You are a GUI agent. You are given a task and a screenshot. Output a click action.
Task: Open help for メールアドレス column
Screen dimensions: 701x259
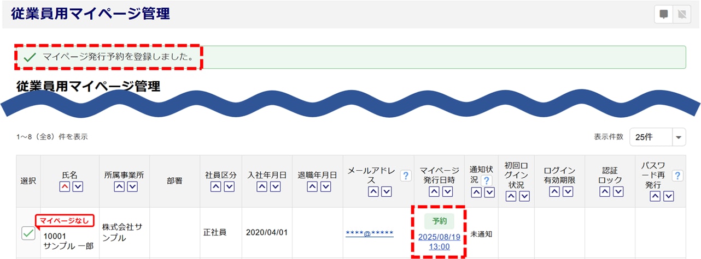405,176
